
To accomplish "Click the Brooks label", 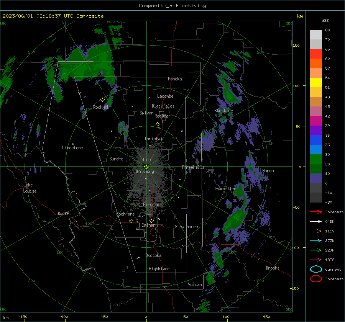I will [273, 268].
